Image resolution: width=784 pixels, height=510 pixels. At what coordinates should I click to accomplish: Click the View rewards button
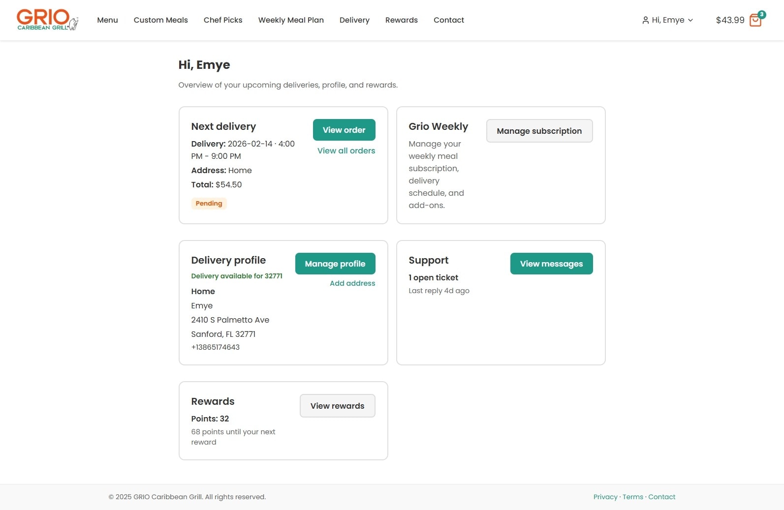pos(337,406)
